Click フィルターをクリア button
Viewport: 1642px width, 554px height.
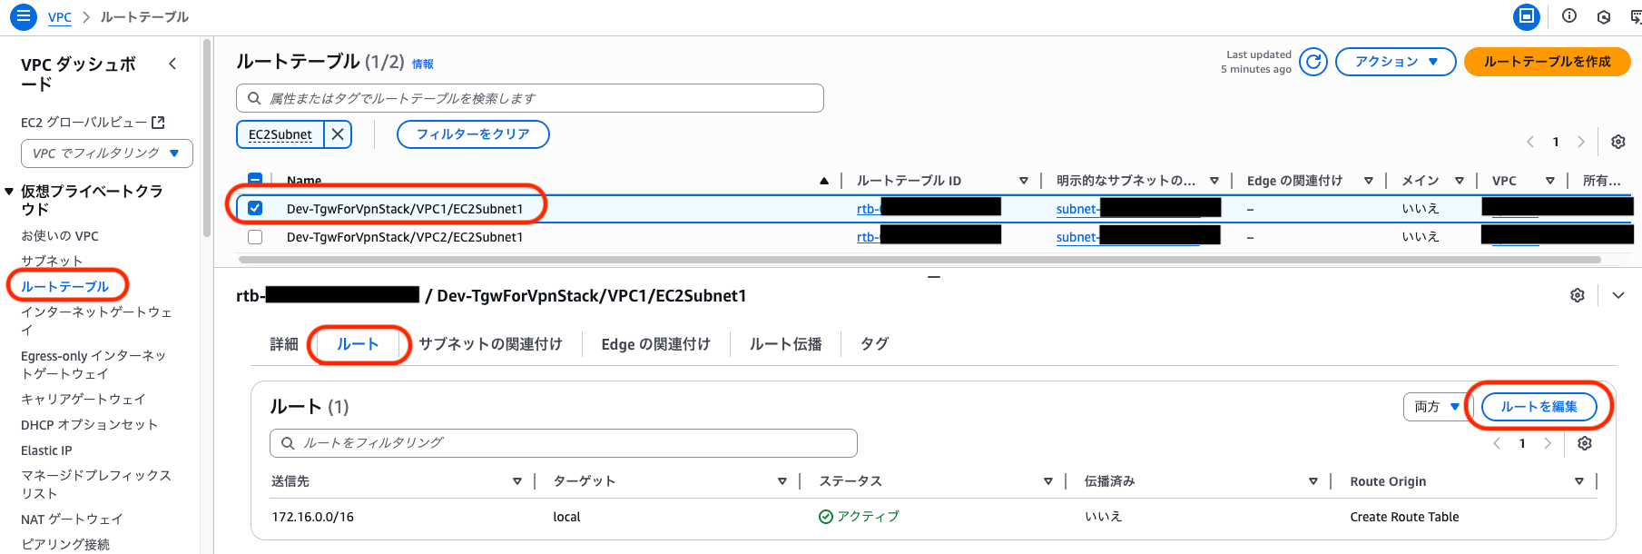click(x=473, y=134)
